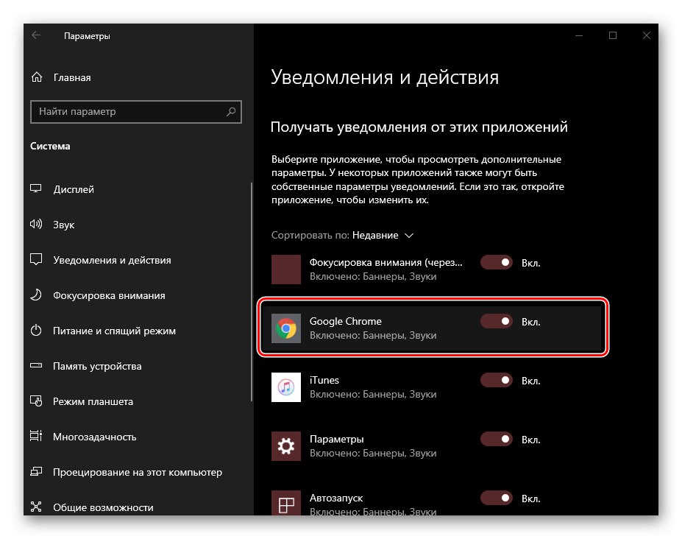Click the Sound speaker icon
The height and width of the screenshot is (539, 682).
[36, 225]
